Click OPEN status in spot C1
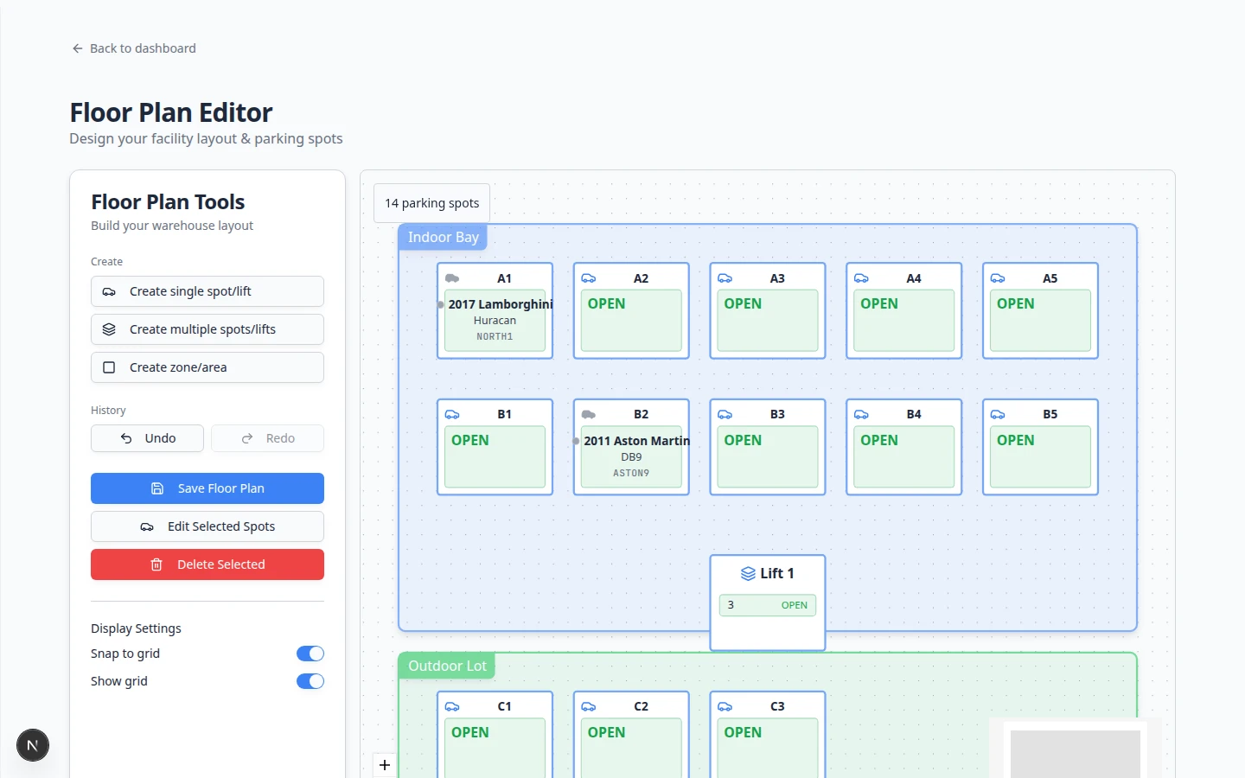1245x778 pixels. 470,732
